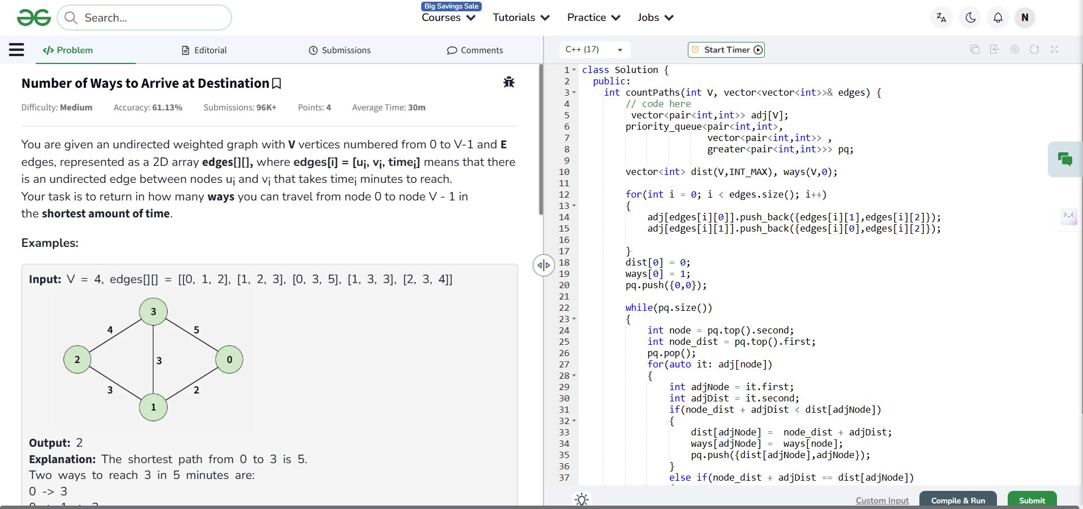Click the Custom Input link
Image resolution: width=1083 pixels, height=509 pixels.
[882, 501]
